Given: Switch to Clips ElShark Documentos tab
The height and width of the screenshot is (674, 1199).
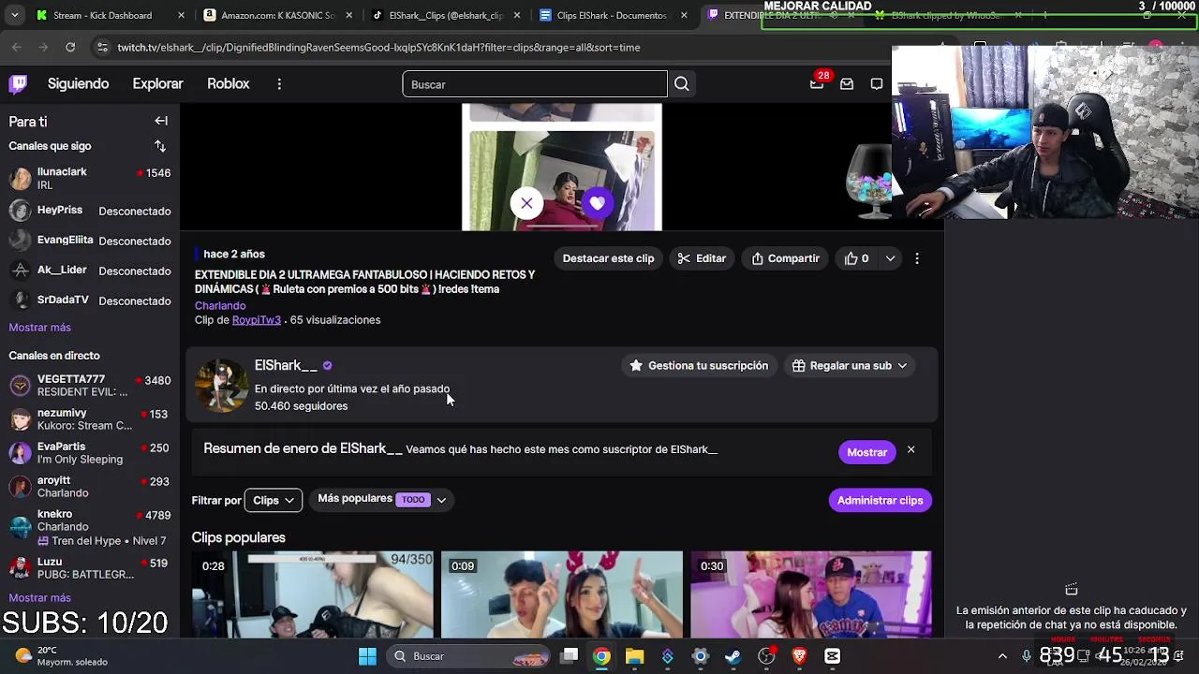Looking at the screenshot, I should click(x=613, y=15).
